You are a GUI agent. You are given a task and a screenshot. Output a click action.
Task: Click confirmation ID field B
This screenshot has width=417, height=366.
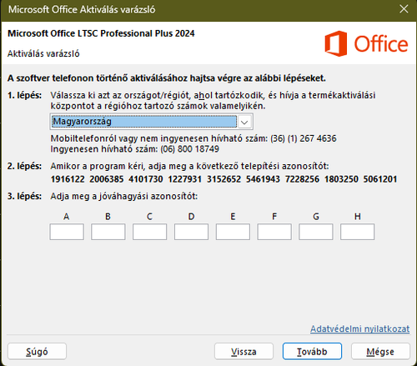click(x=108, y=232)
